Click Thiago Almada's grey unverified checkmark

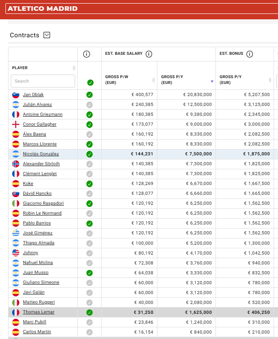[90, 243]
